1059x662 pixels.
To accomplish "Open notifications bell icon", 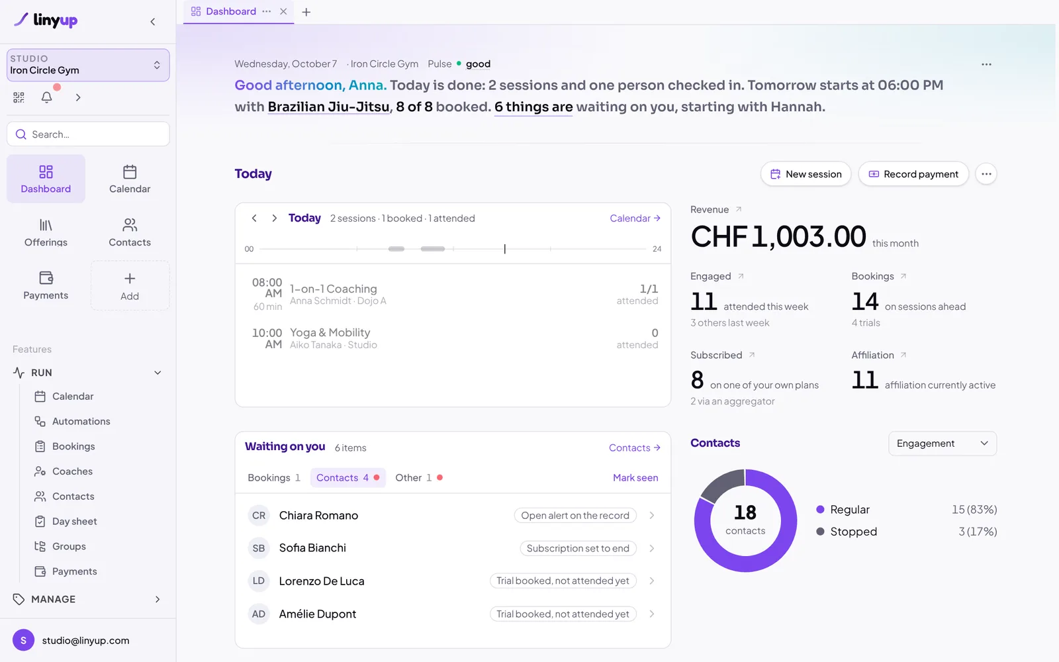I will [46, 97].
